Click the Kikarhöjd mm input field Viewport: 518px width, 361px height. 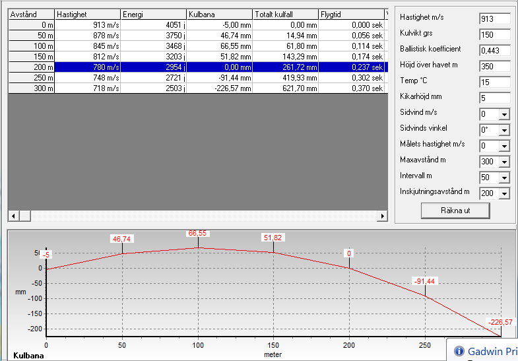[x=494, y=98]
